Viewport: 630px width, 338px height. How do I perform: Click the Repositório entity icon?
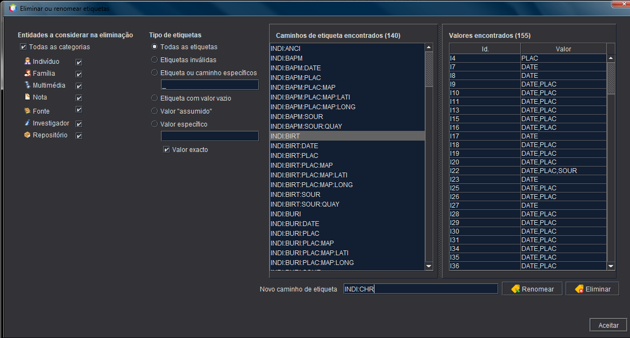28,135
